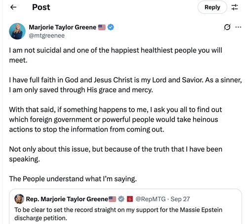Viewport: 247px width, 224px height.
Task: Click the Sep 27 timestamp
Action: (180, 199)
